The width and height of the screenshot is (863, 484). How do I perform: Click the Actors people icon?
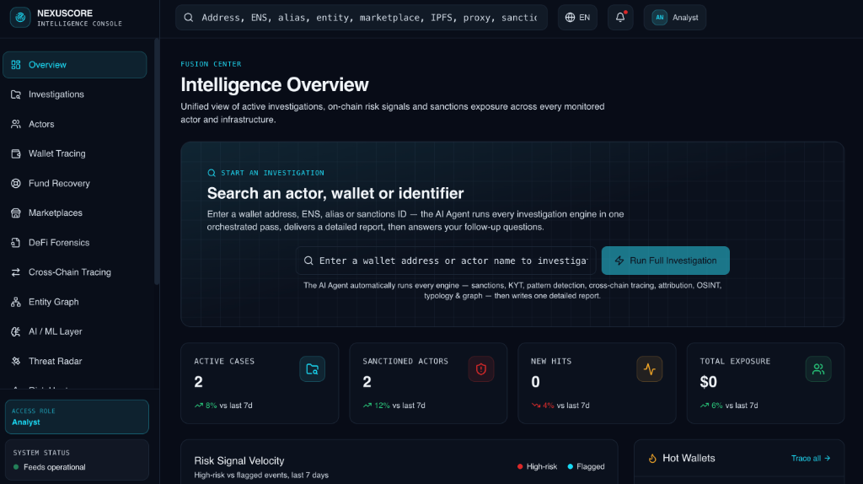pyautogui.click(x=16, y=125)
